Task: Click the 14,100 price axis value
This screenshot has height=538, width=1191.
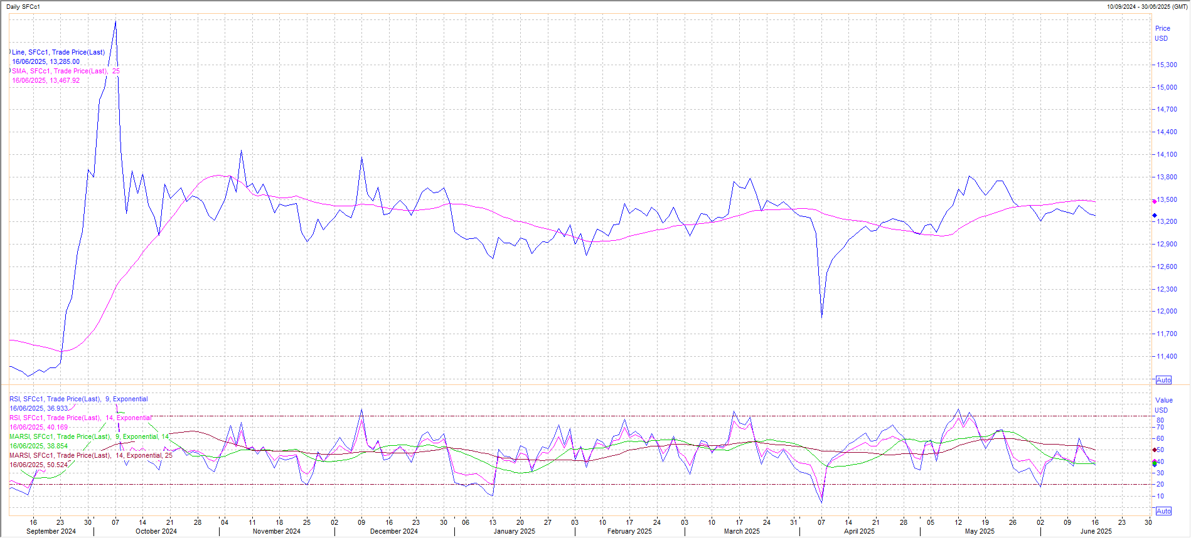Action: coord(1167,155)
